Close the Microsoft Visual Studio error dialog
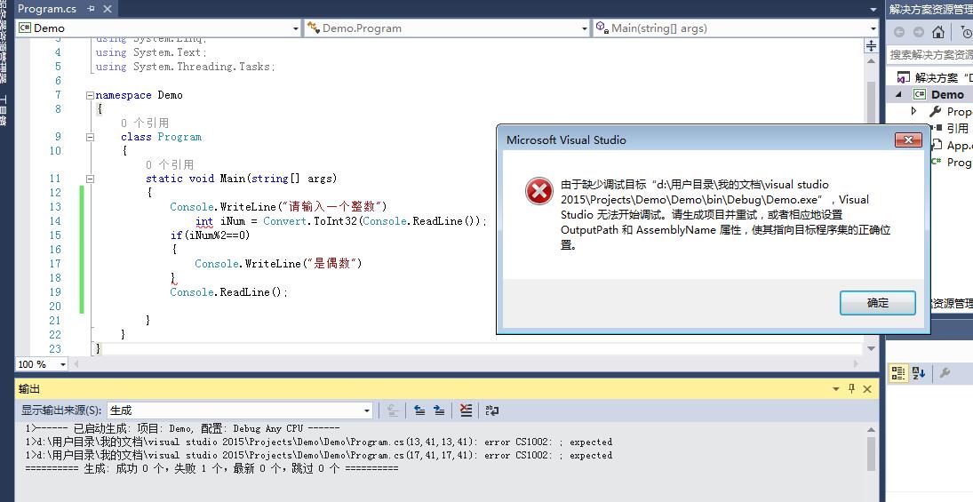This screenshot has width=973, height=502. tap(908, 139)
